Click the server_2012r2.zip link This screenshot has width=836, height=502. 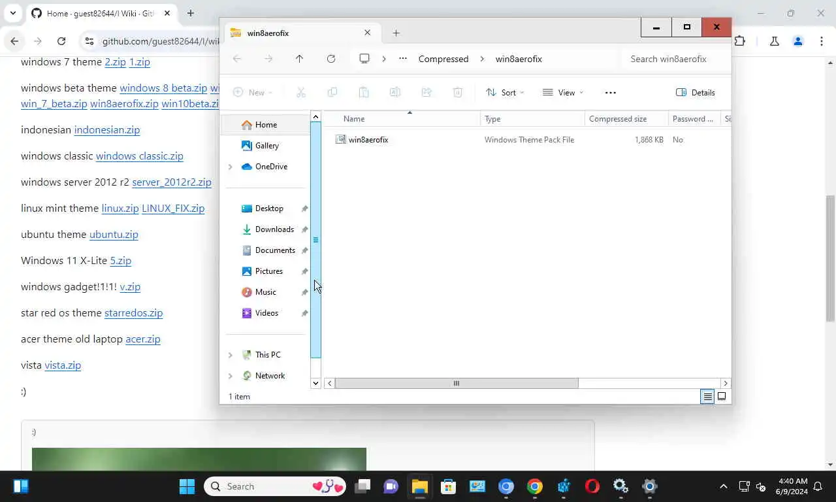pyautogui.click(x=172, y=182)
